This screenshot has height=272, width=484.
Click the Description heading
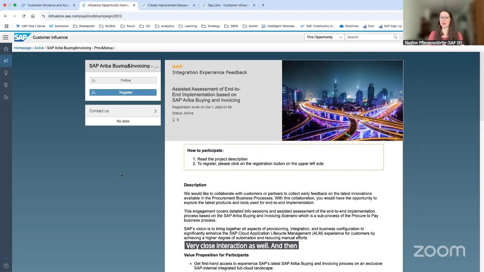(x=195, y=185)
